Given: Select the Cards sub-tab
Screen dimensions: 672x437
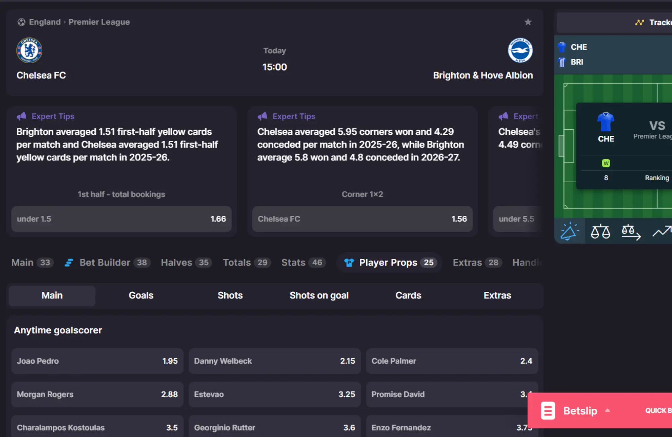Looking at the screenshot, I should pos(408,295).
